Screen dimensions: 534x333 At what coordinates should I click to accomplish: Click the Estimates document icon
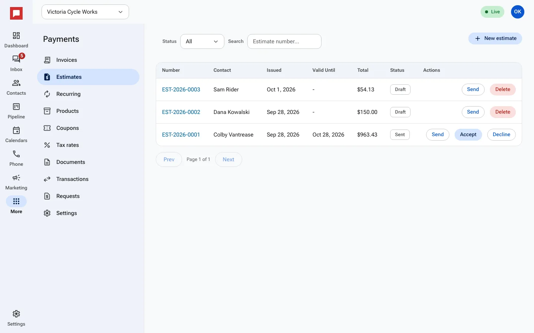pyautogui.click(x=47, y=77)
